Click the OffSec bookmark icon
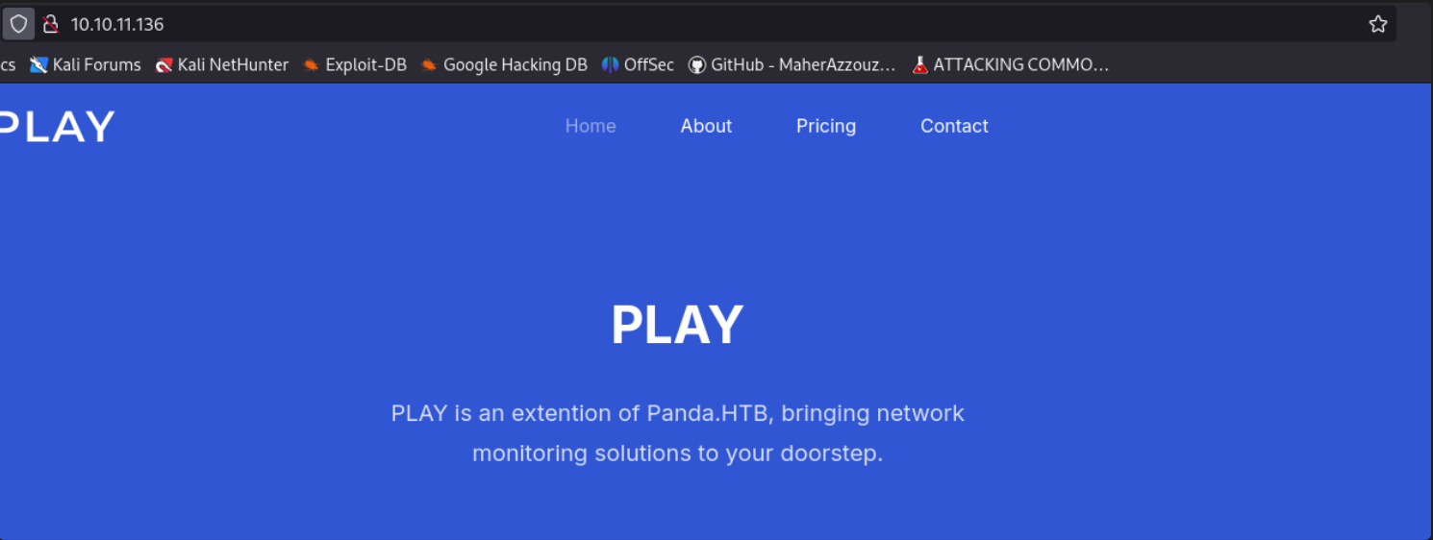The width and height of the screenshot is (1433, 540). 610,65
